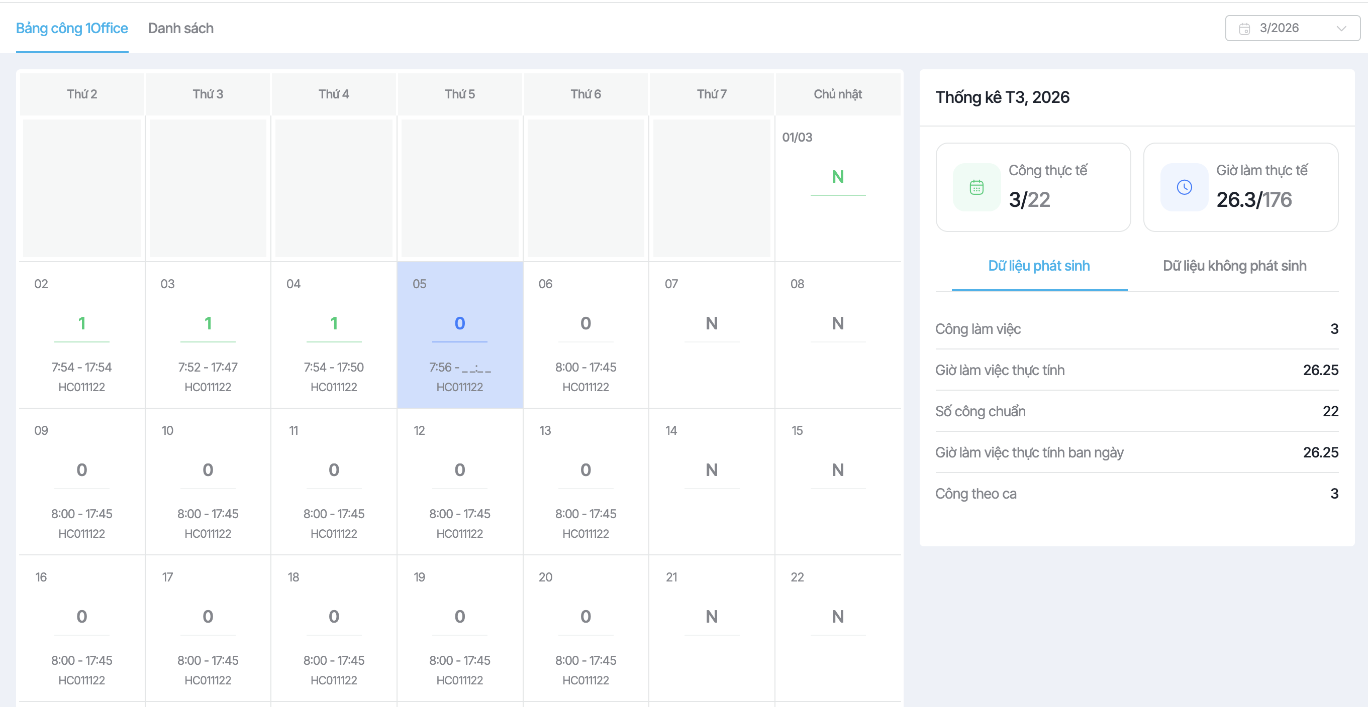The height and width of the screenshot is (707, 1368).
Task: Expand the 3/2026 month dropdown chevron
Action: click(x=1341, y=29)
